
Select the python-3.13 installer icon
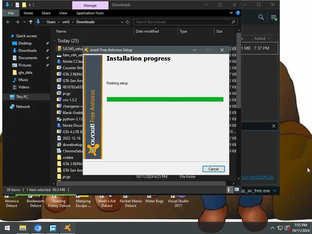click(x=59, y=119)
